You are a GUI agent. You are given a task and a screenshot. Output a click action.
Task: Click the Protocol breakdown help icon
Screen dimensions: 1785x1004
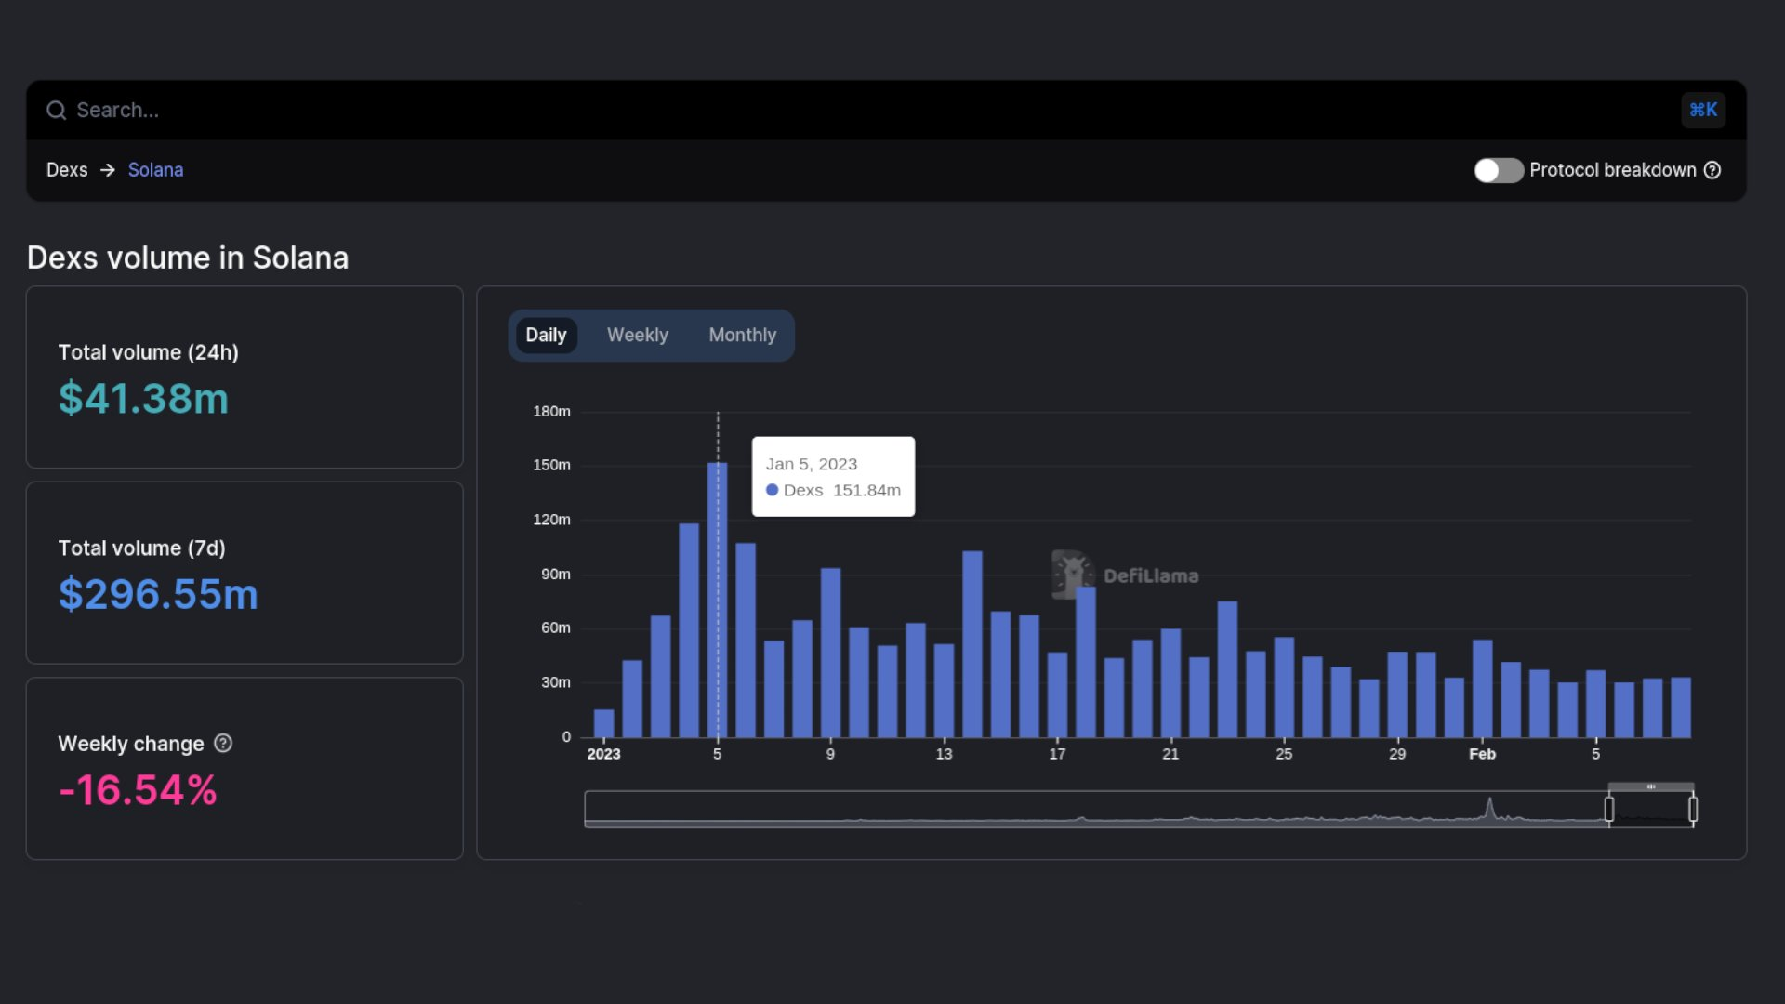[x=1712, y=170]
